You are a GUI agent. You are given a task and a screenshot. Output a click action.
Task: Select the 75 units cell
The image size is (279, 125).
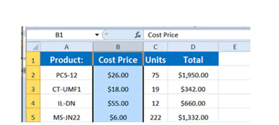(x=155, y=73)
